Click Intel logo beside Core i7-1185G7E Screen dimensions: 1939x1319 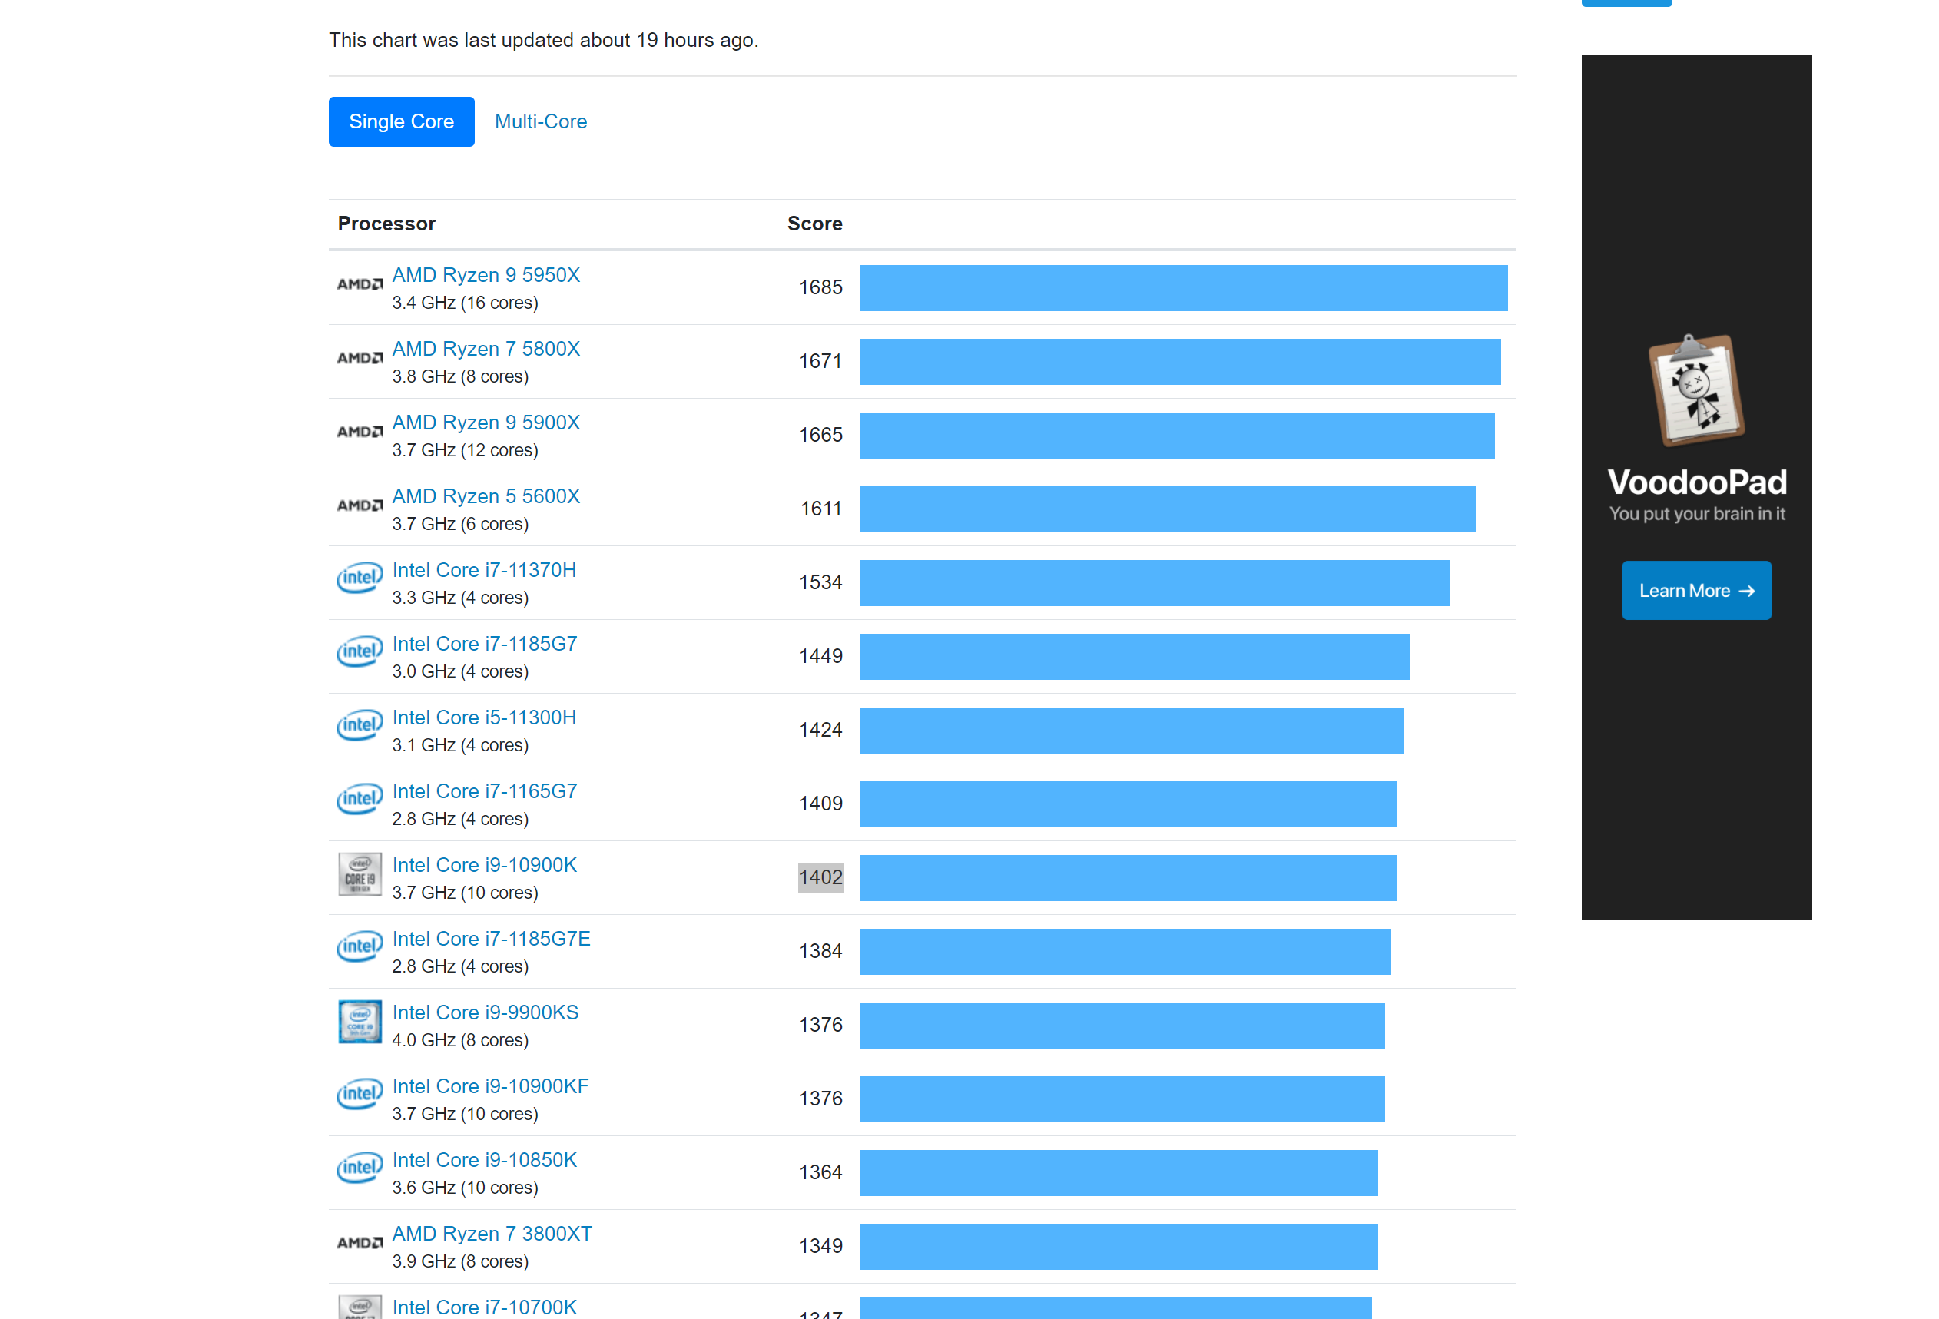(x=360, y=946)
